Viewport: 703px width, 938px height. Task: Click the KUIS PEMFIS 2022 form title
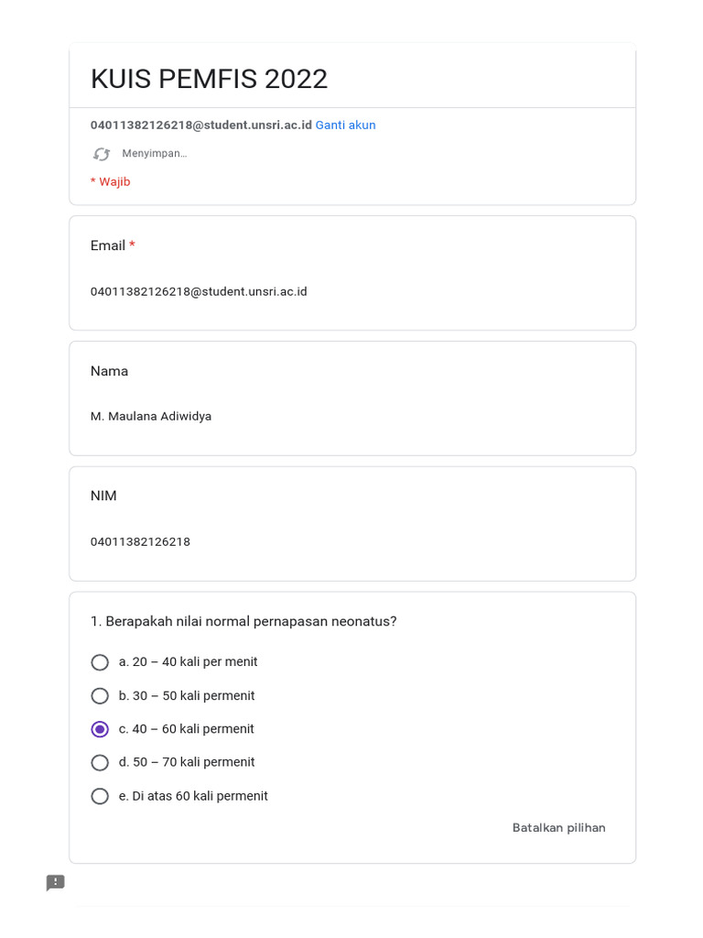click(x=209, y=80)
